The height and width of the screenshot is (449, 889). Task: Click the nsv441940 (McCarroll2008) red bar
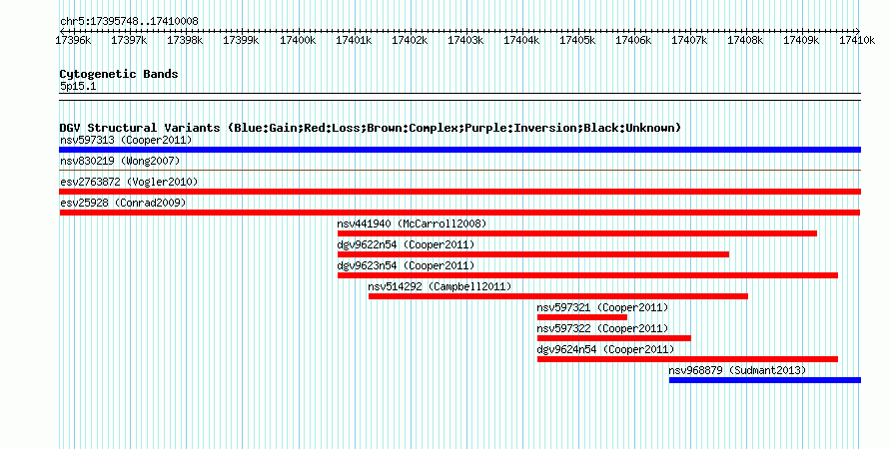pos(577,233)
